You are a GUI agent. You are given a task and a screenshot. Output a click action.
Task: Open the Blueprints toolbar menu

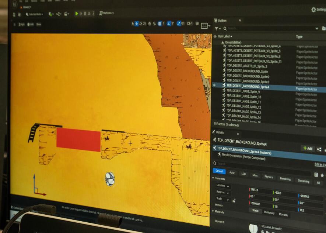[59, 14]
